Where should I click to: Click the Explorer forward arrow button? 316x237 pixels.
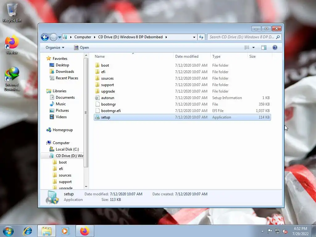53,37
